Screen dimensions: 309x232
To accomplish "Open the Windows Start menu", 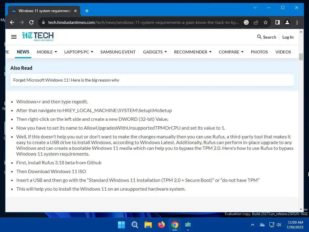I will coord(121,225).
